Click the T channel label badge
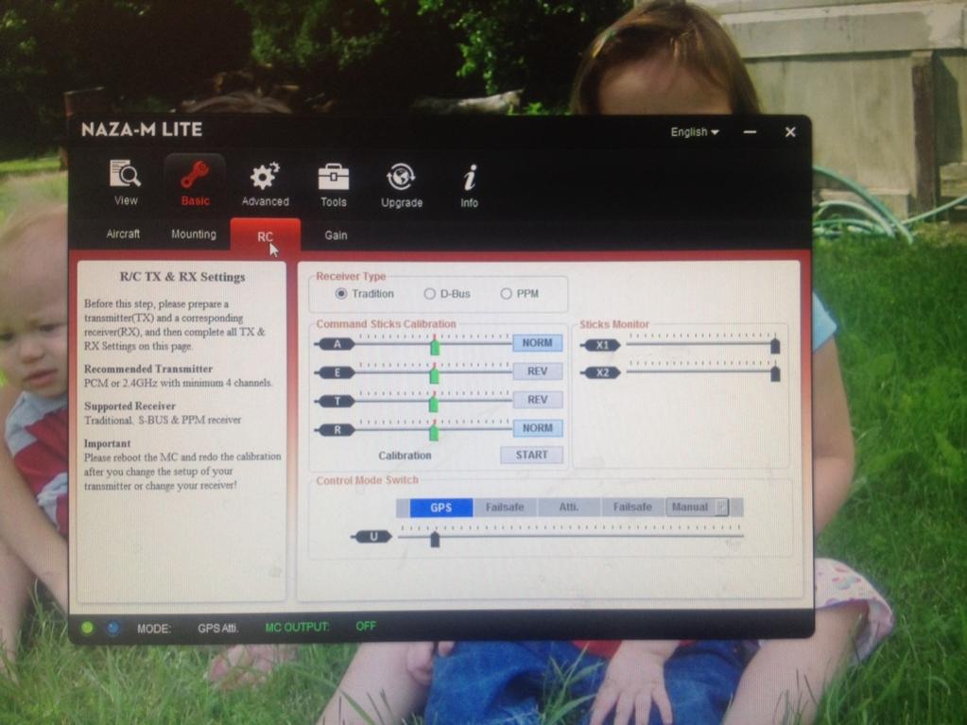967x725 pixels. coord(335,402)
